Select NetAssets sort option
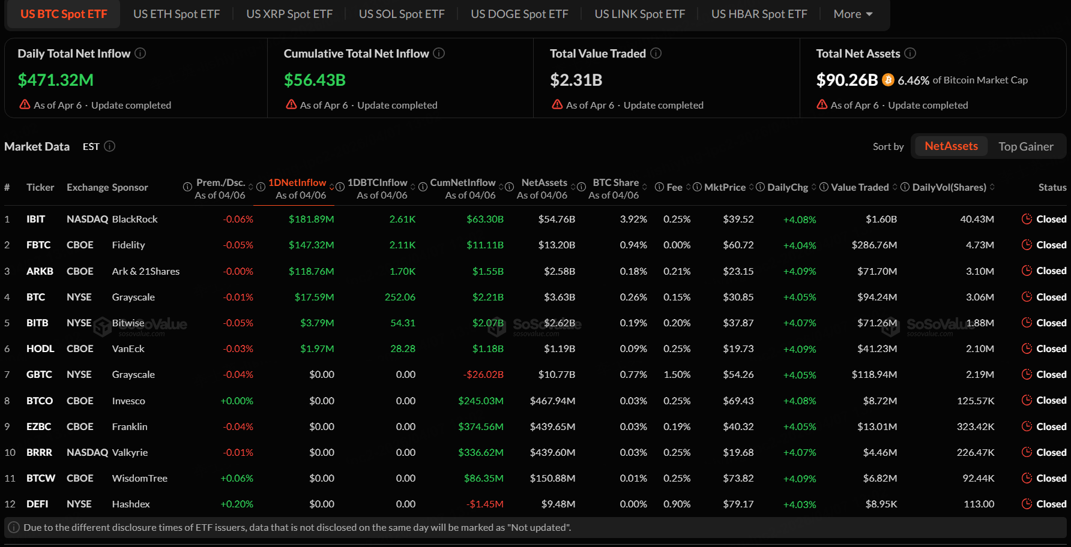Viewport: 1071px width, 547px height. pos(950,146)
